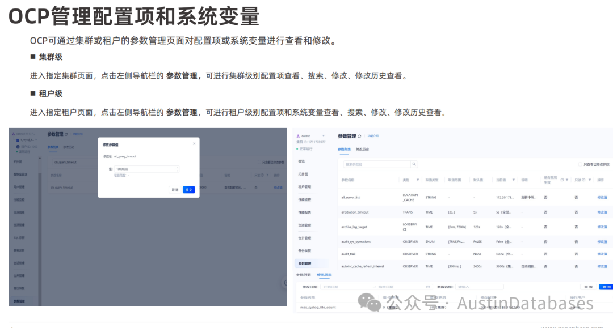This screenshot has height=328, width=613.
Task: Click help icon on cluster 只读 column
Action: click(x=583, y=180)
